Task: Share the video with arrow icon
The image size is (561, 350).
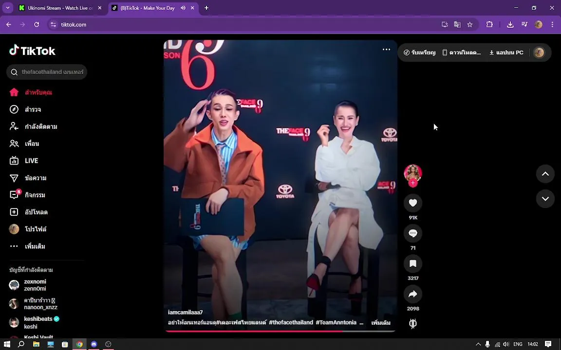Action: pos(413,294)
